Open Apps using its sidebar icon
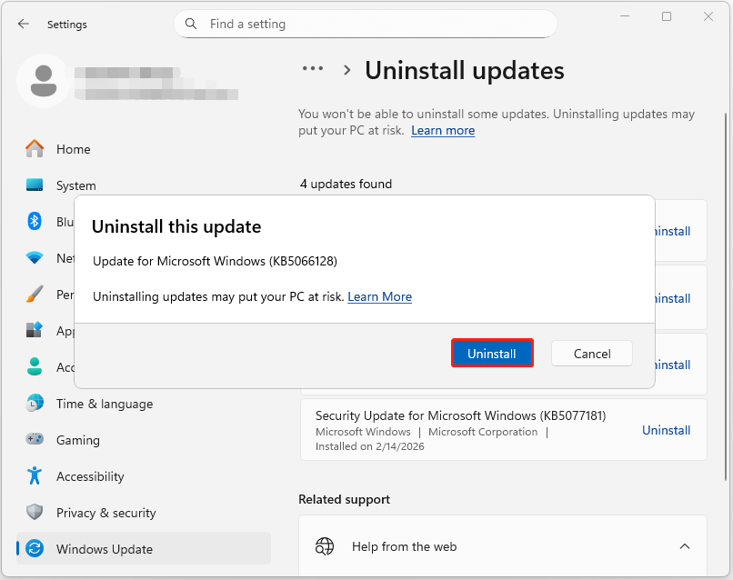Viewport: 733px width, 580px height. pyautogui.click(x=35, y=330)
